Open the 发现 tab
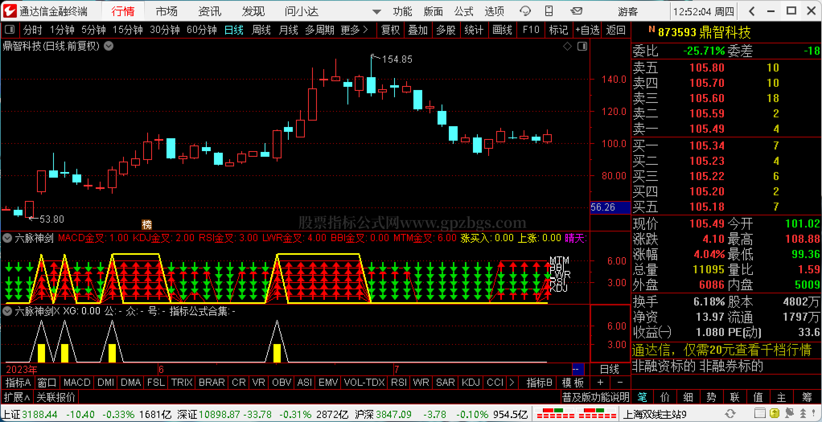This screenshot has width=822, height=422. click(253, 11)
